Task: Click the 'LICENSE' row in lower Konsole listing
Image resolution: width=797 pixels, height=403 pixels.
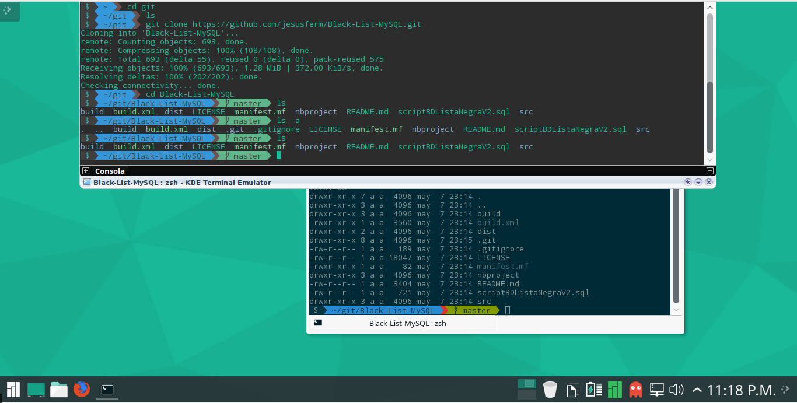Action: pos(410,258)
